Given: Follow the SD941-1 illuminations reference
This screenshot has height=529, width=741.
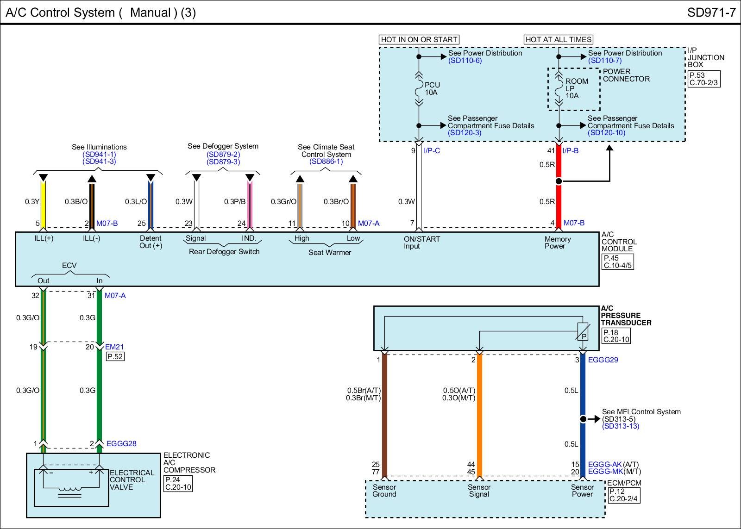Looking at the screenshot, I should coord(99,154).
